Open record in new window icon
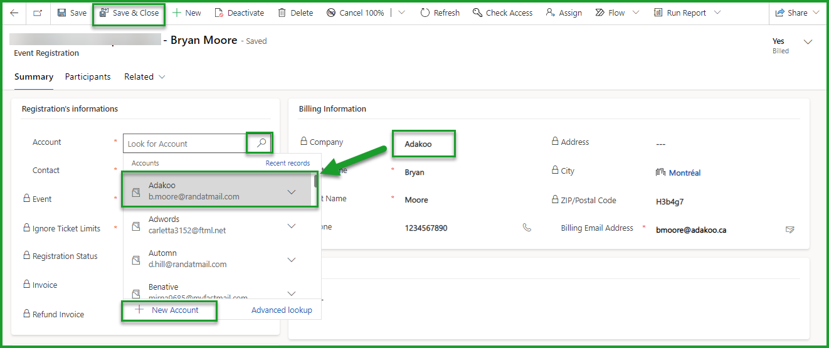This screenshot has width=829, height=348. point(38,13)
